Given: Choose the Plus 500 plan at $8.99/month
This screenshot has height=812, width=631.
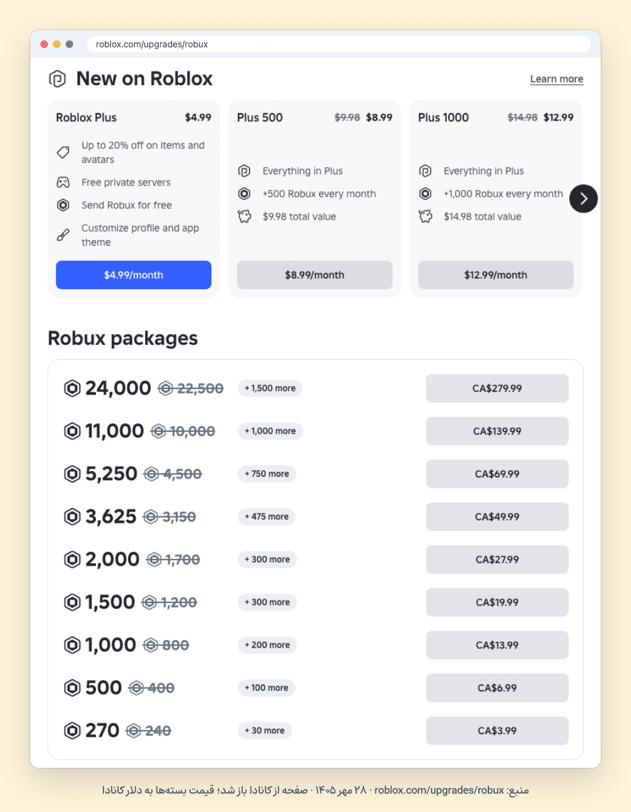Looking at the screenshot, I should (x=315, y=275).
